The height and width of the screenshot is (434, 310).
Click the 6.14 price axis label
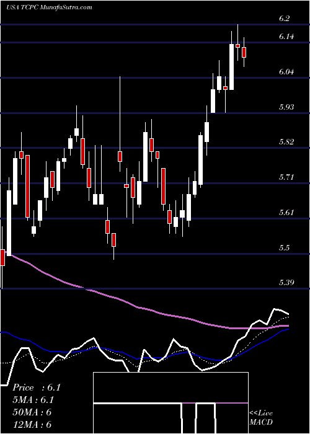pos(286,37)
